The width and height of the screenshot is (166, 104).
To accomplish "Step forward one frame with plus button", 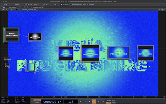I will pyautogui.click(x=103, y=101).
